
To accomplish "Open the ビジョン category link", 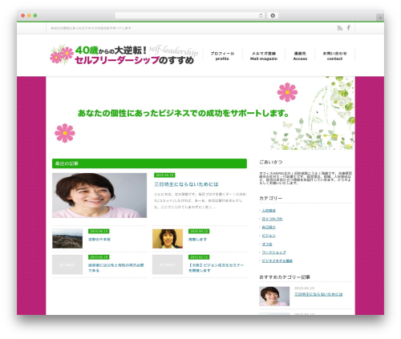I will [269, 236].
